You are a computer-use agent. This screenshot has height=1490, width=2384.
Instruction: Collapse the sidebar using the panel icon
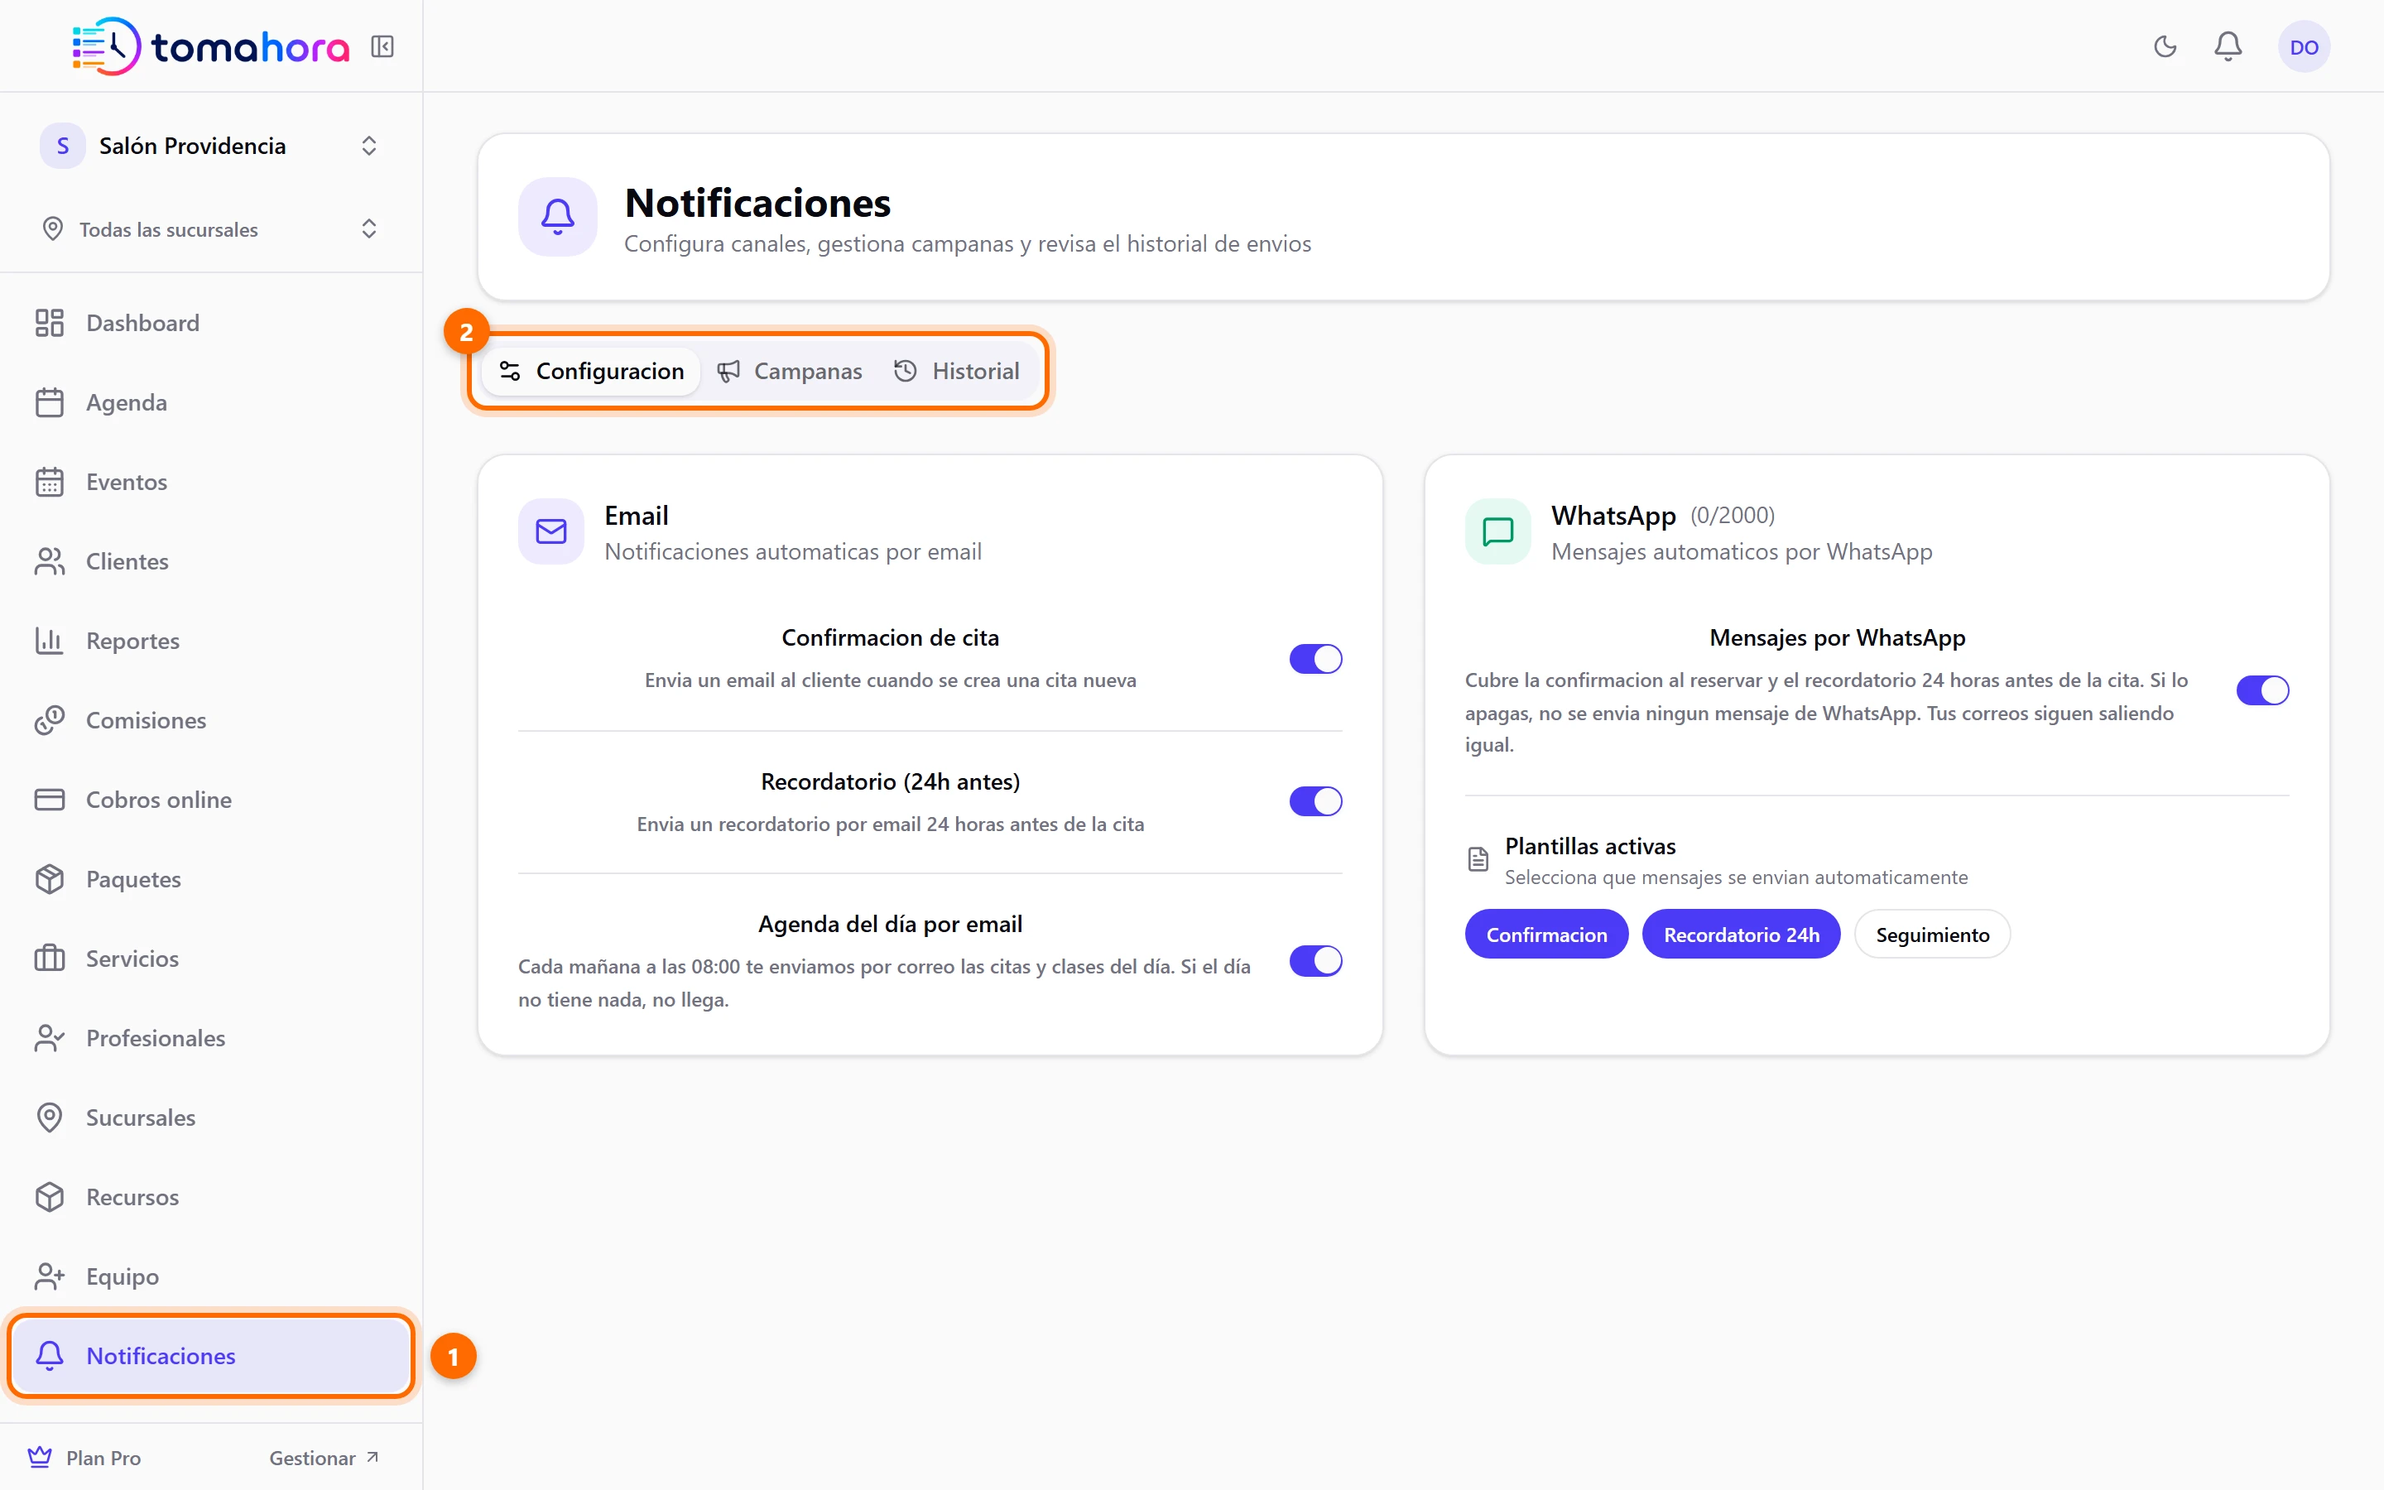[382, 46]
